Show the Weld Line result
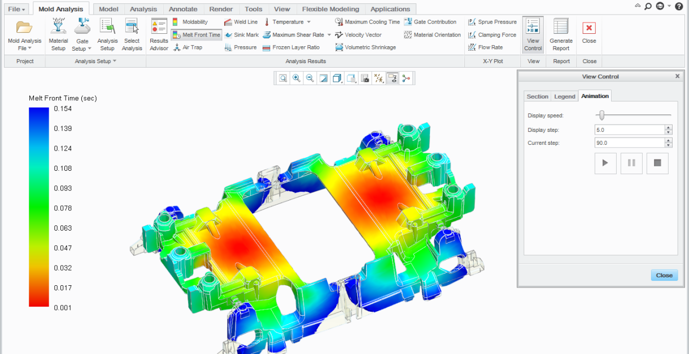This screenshot has width=689, height=354. 241,22
